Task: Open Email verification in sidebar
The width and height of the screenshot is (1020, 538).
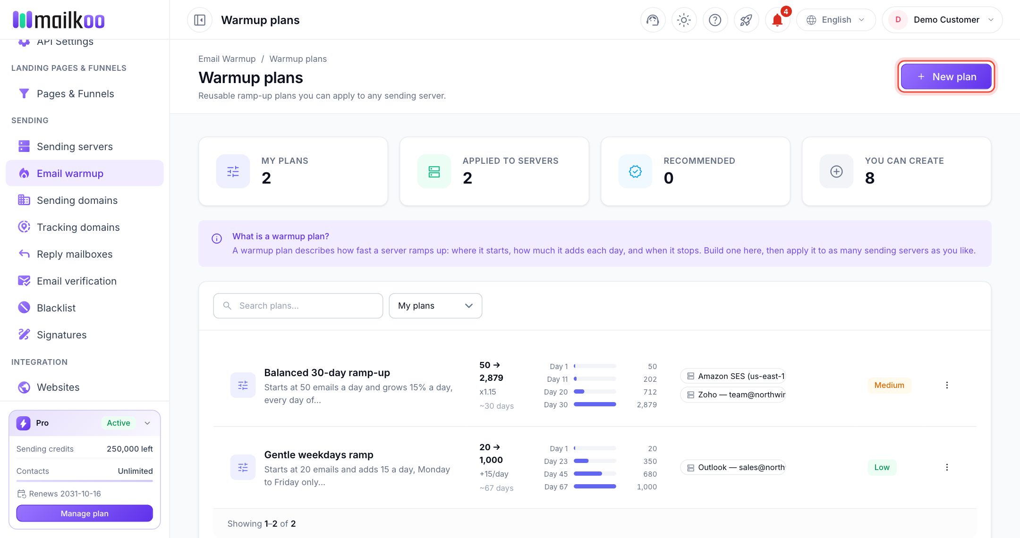Action: (85, 281)
